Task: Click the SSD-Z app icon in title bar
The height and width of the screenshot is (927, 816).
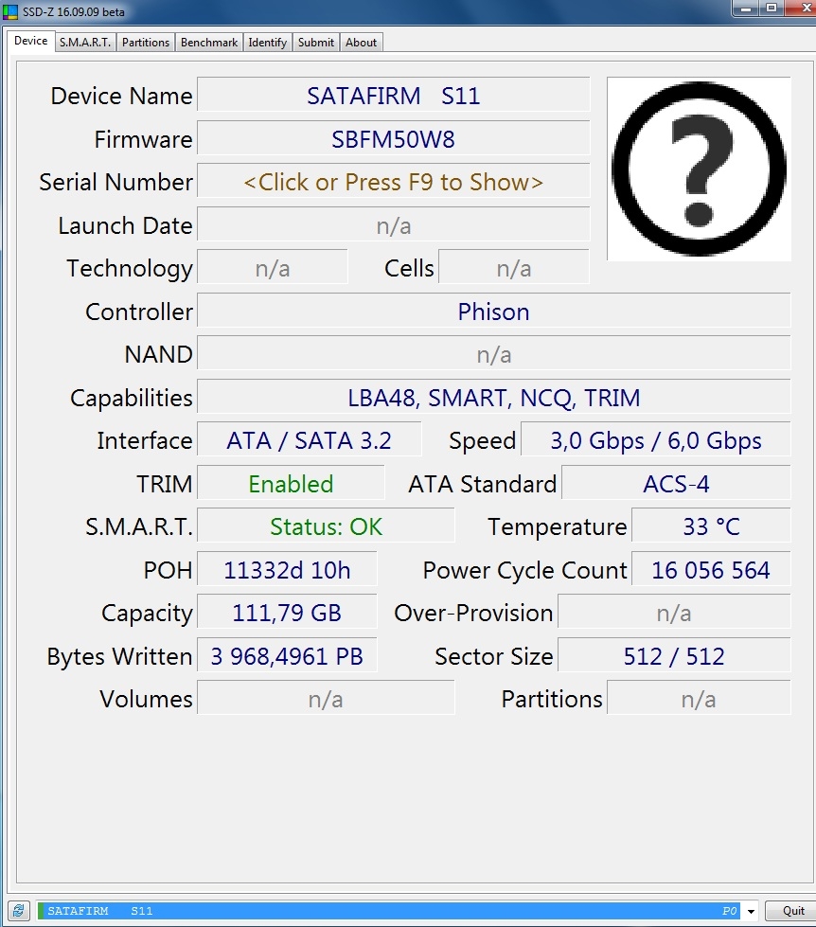Action: pos(10,11)
